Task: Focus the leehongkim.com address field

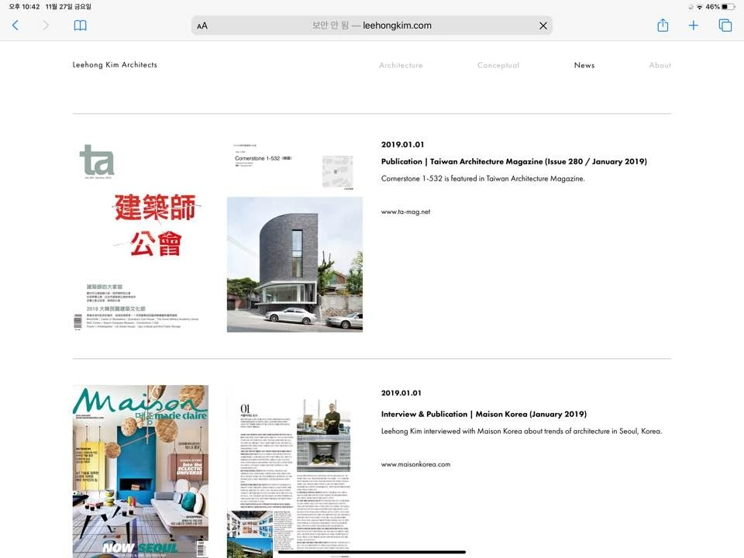Action: point(371,26)
